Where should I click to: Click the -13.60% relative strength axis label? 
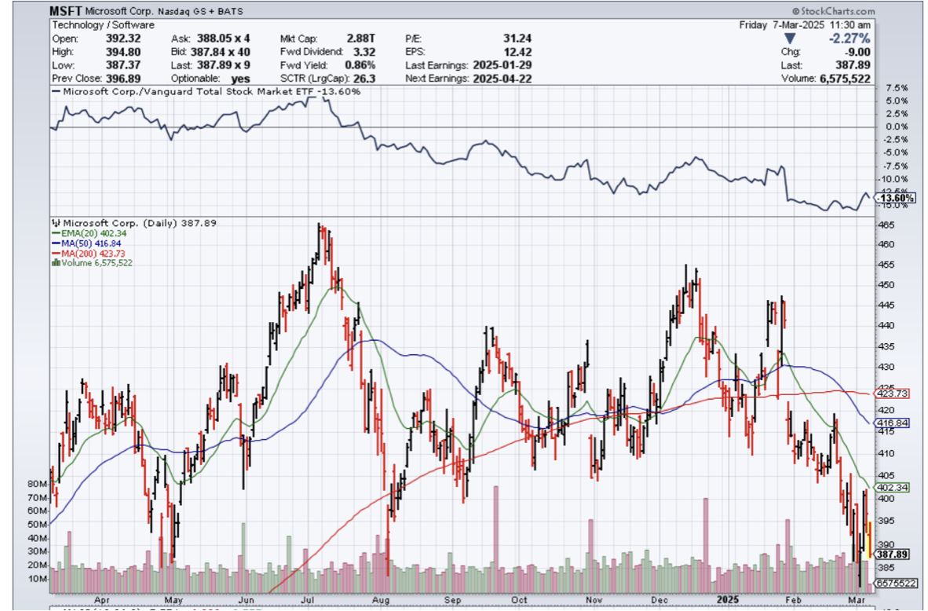tap(895, 198)
